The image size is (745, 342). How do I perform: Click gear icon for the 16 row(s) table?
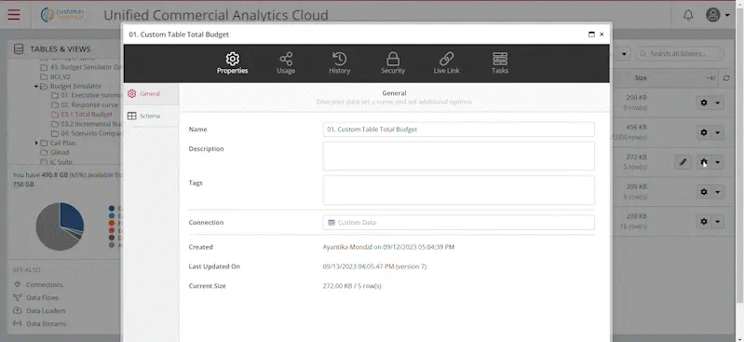704,221
